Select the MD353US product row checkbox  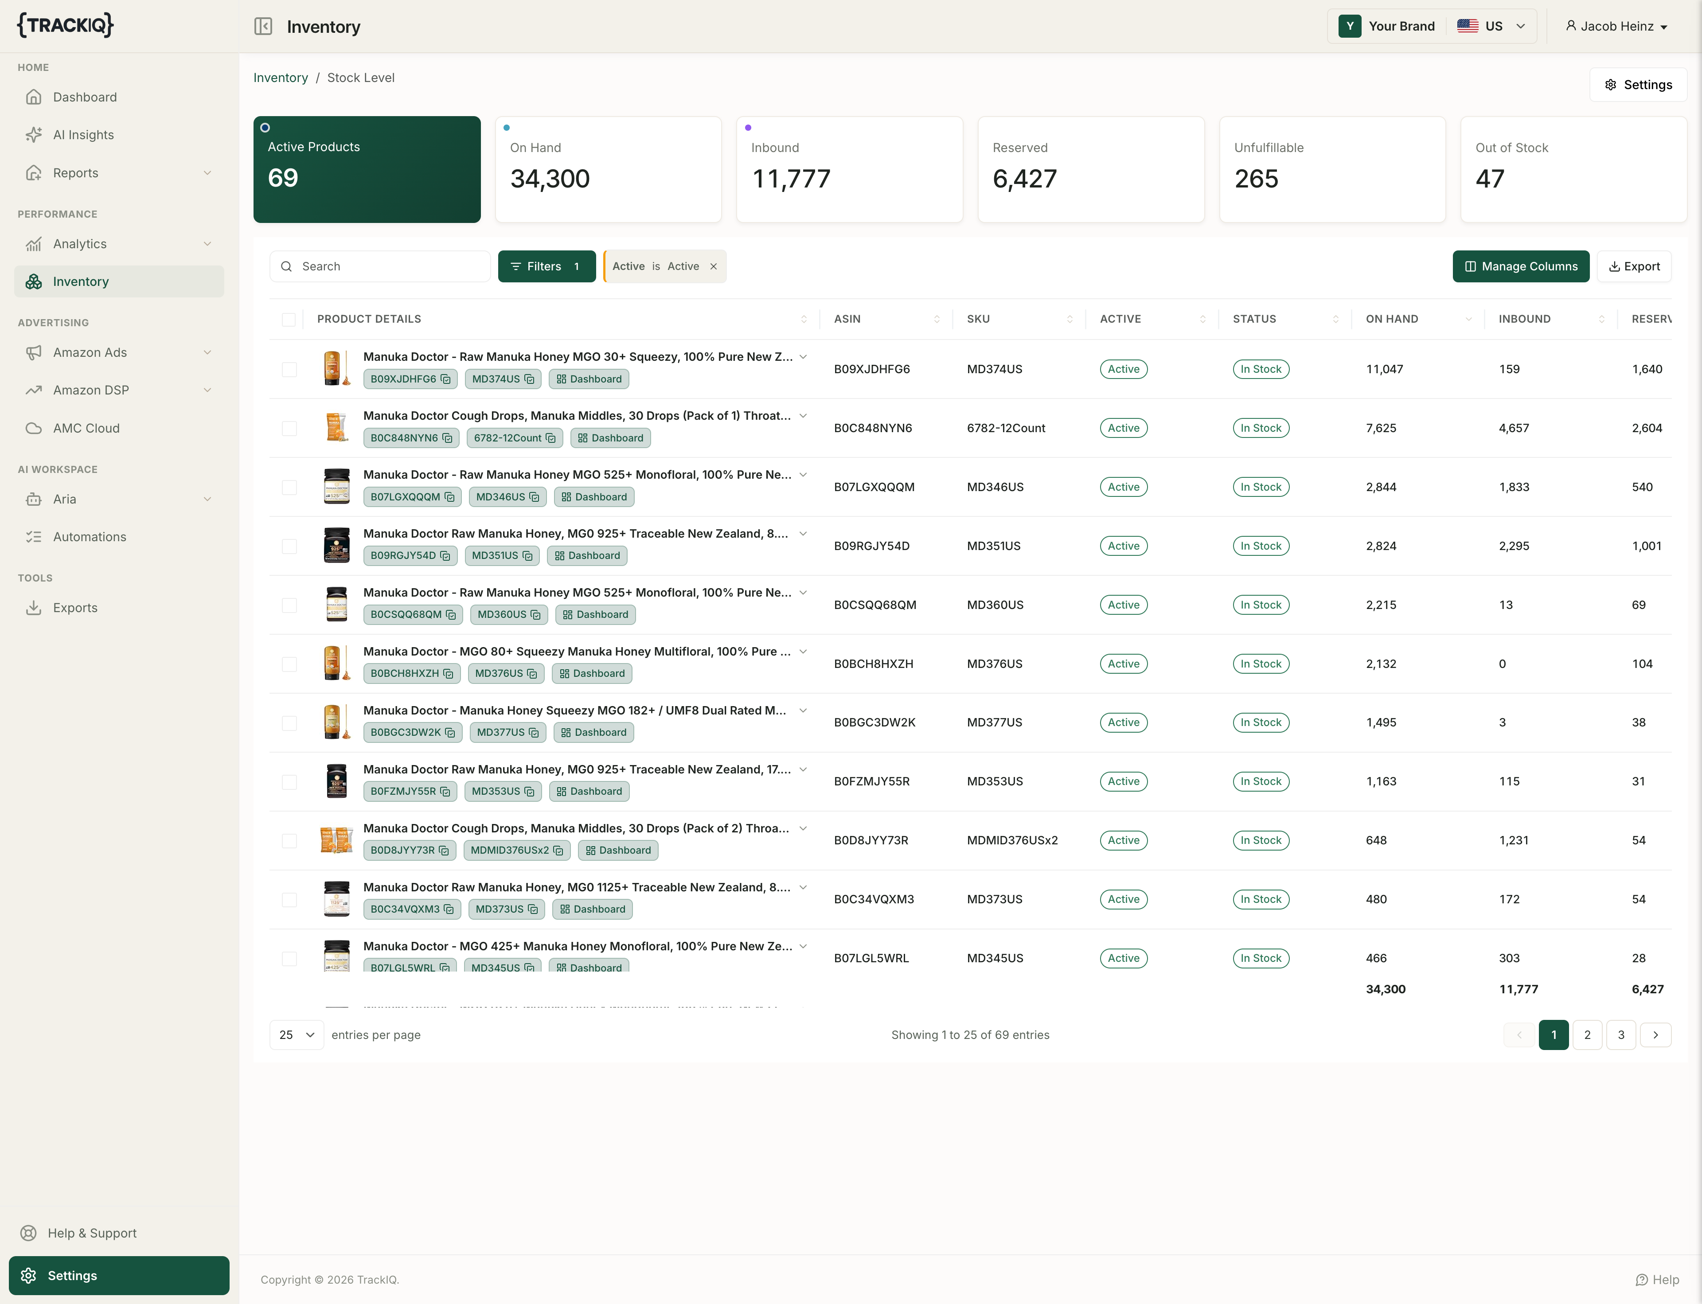coord(289,782)
